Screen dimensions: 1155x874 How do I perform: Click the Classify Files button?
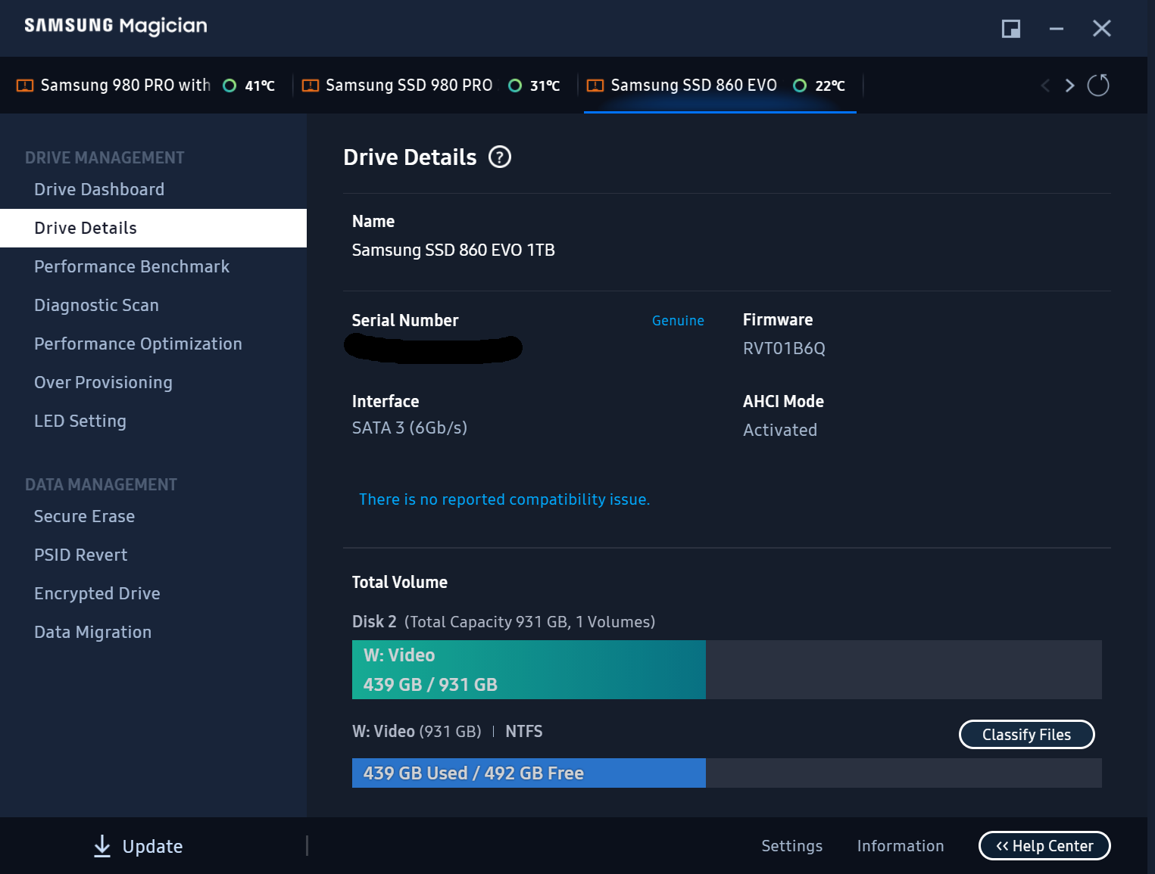[x=1026, y=734]
